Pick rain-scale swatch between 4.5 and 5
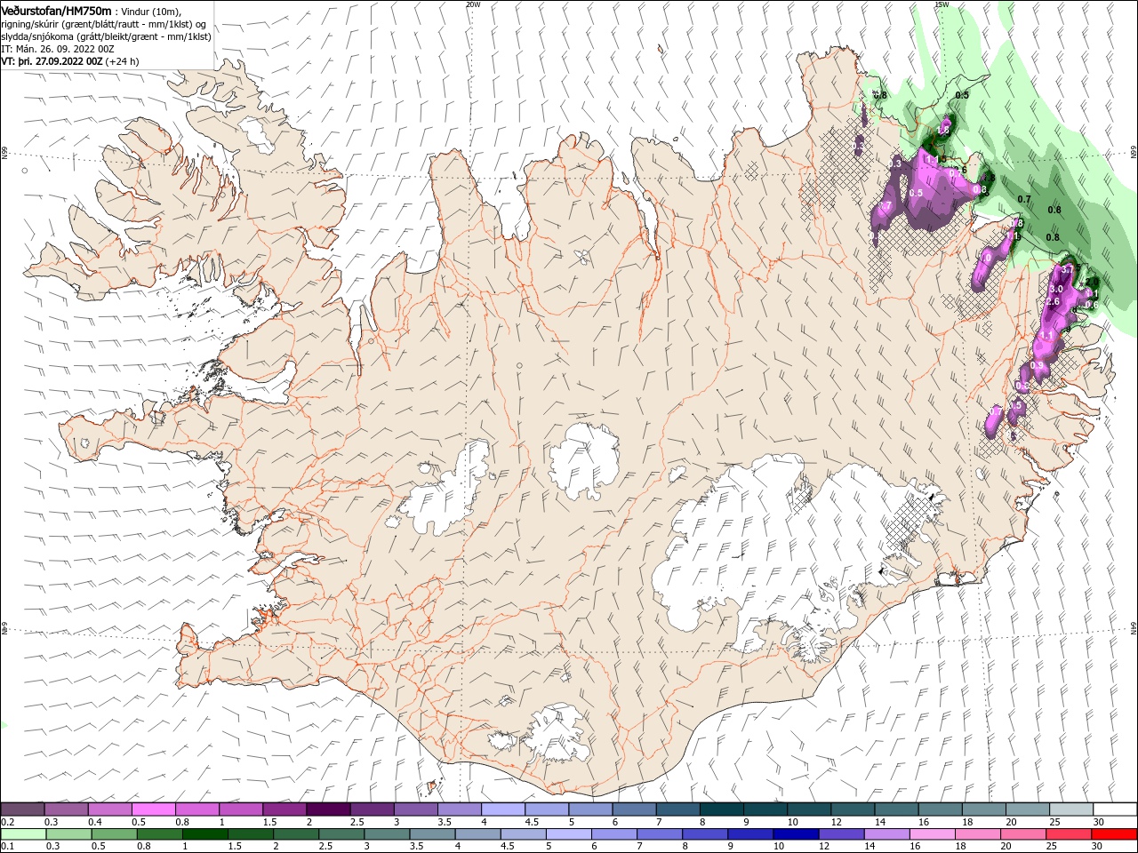Image resolution: width=1138 pixels, height=853 pixels. [523, 834]
